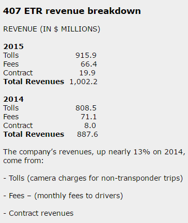Click the 'Contract revenues' bullet
188x223 pixels.
(x=38, y=213)
